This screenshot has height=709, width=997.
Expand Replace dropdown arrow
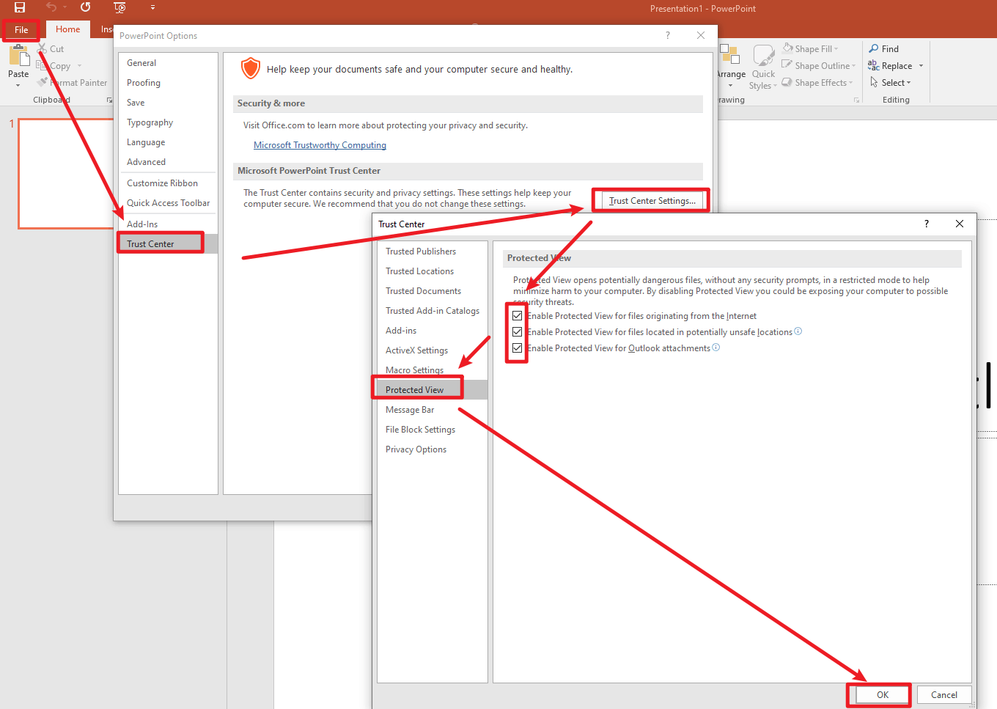pyautogui.click(x=921, y=66)
